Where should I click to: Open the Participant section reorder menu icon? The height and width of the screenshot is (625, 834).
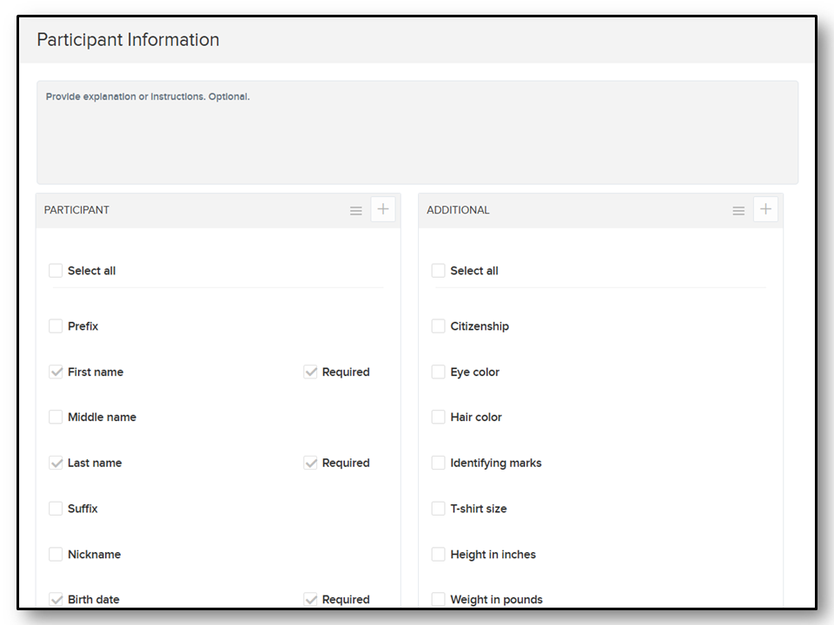point(356,211)
